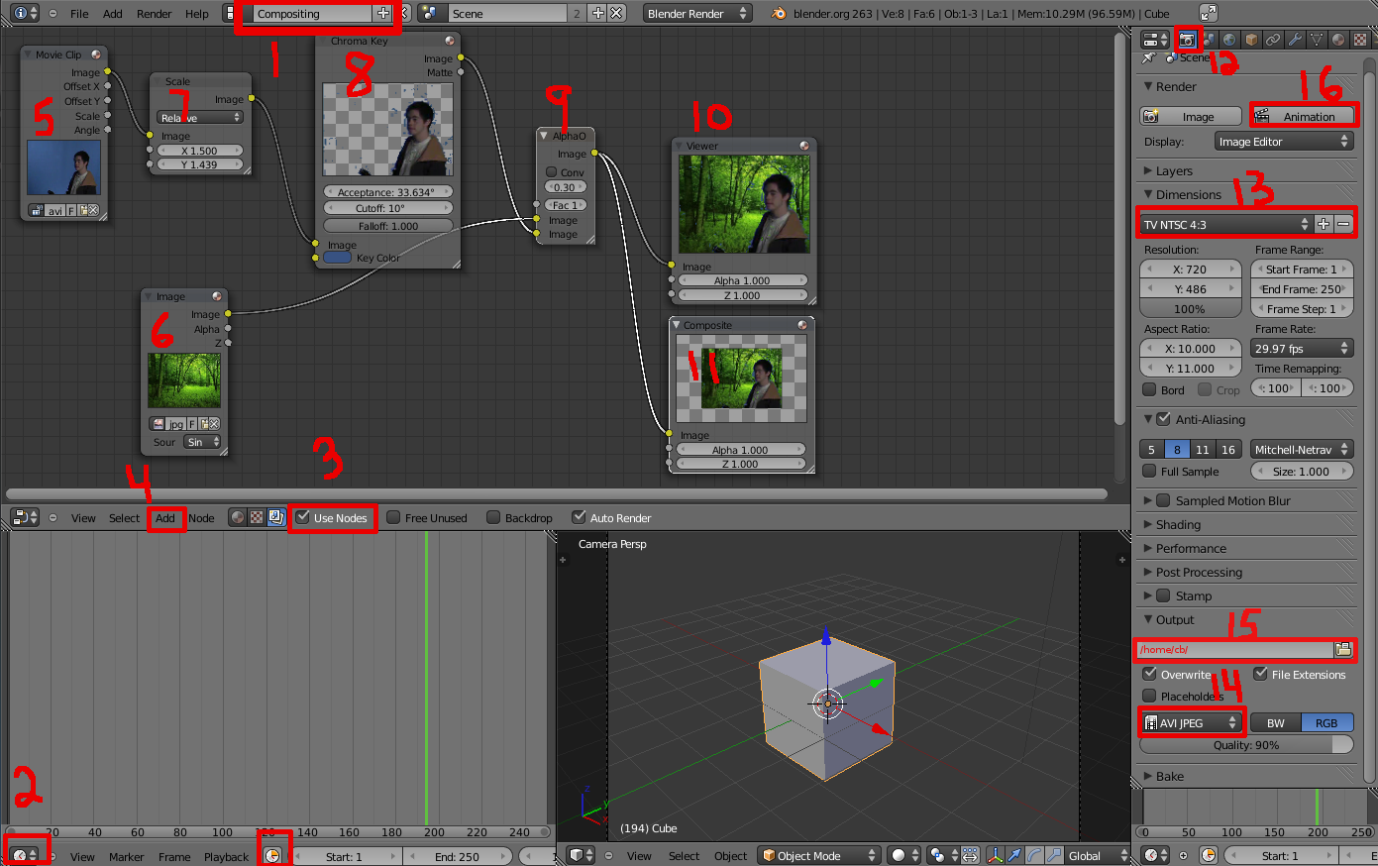Open the Object properties cube tab

[1251, 40]
